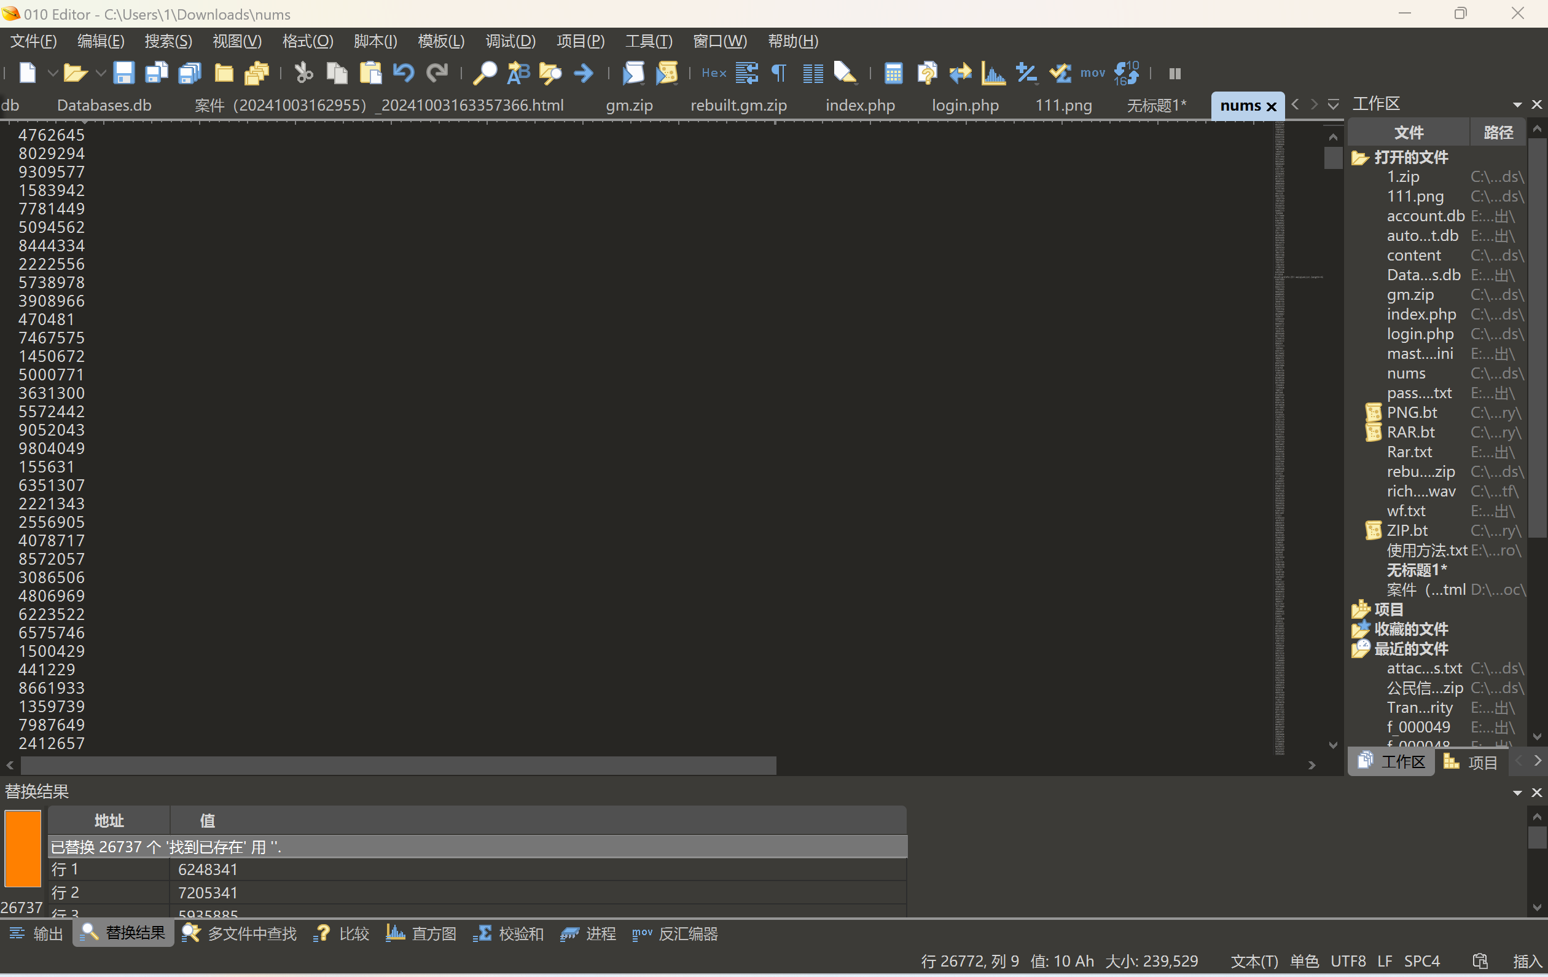Viewport: 1548px width, 977px height.
Task: Click the Copy icon in the toolbar
Action: point(337,73)
